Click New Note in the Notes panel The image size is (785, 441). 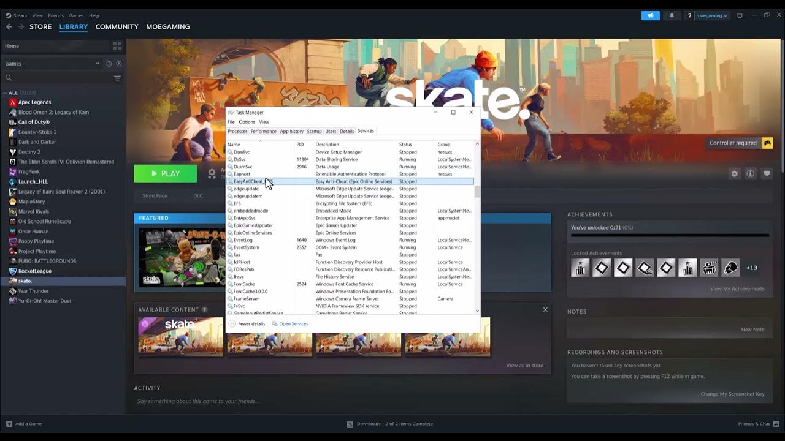[752, 330]
